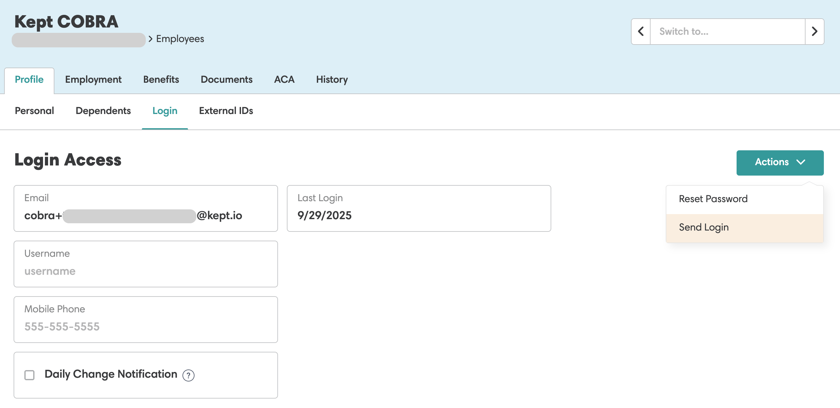Open the Switch to... combo box
The width and height of the screenshot is (840, 408).
[x=727, y=32]
